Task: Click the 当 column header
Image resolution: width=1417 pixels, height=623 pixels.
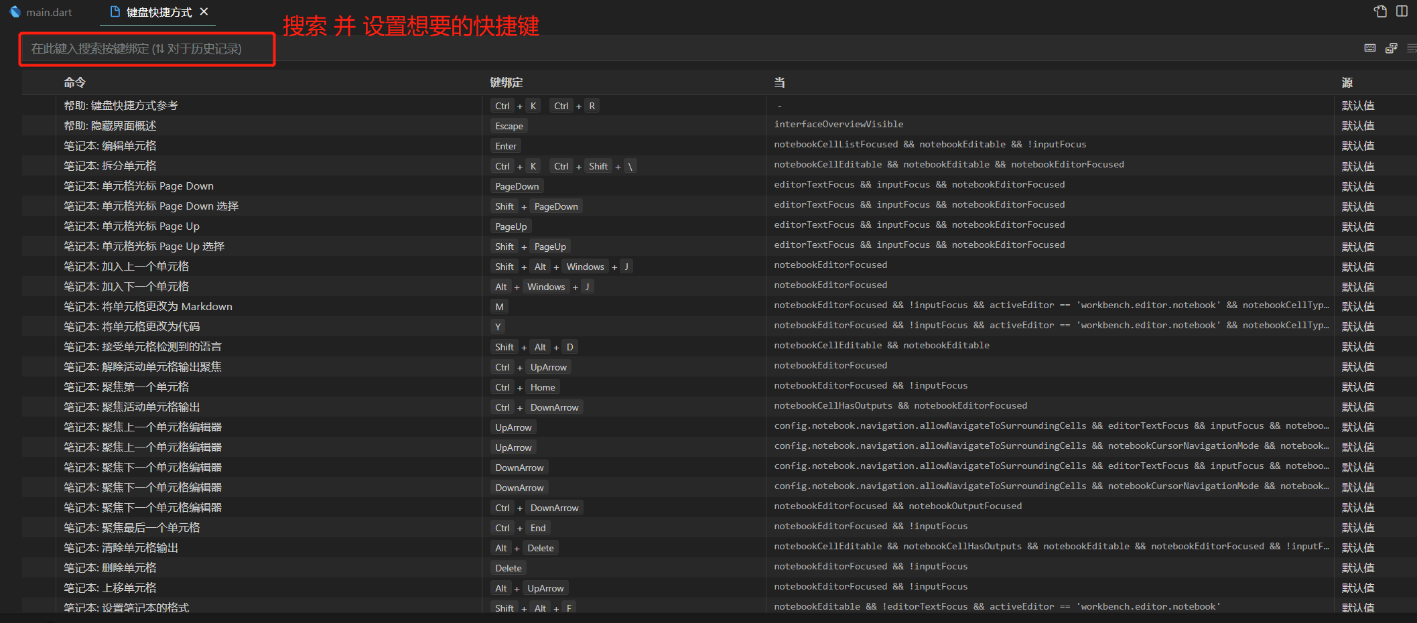Action: pos(779,82)
